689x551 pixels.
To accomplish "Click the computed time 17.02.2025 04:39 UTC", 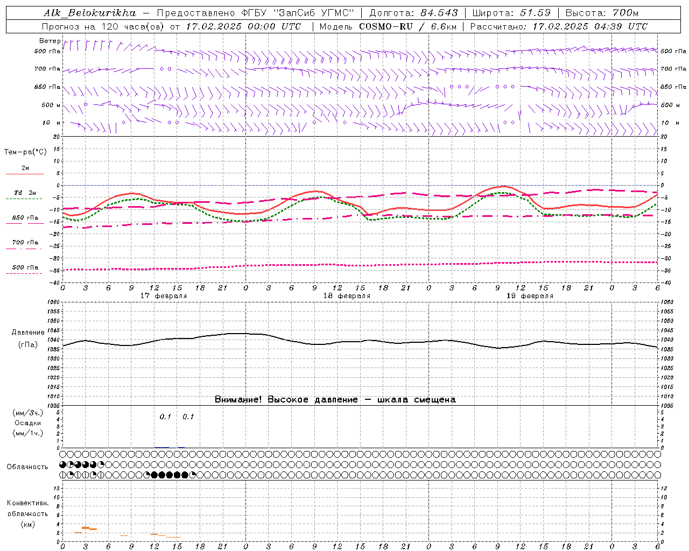I will tap(590, 26).
